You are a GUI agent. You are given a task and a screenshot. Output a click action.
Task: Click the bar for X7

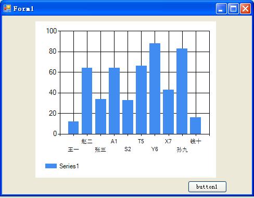168,112
